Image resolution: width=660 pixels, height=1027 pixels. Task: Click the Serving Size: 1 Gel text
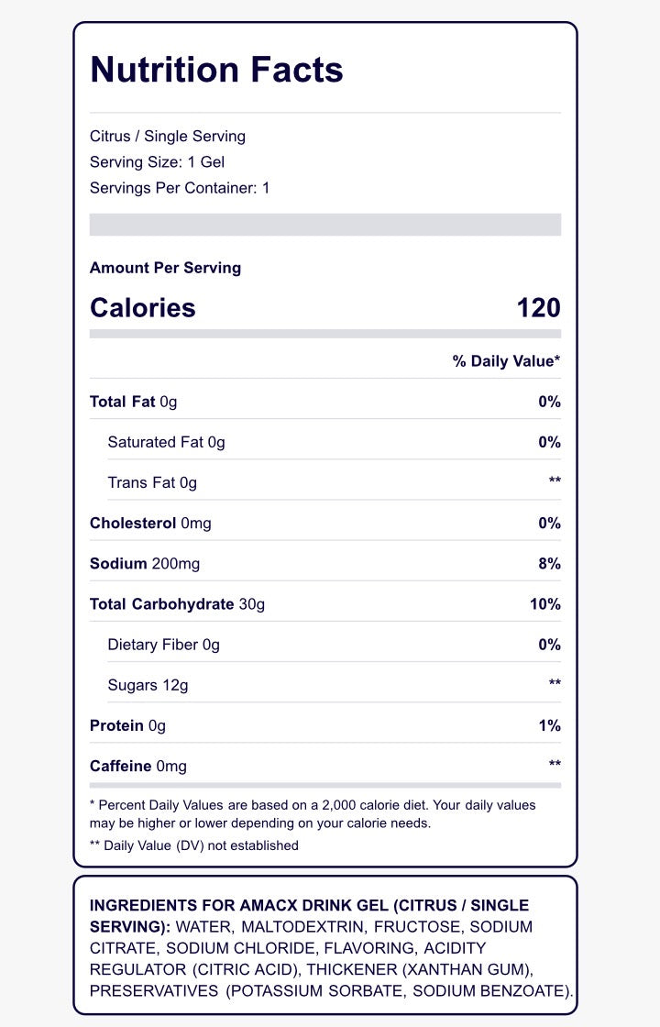point(157,162)
